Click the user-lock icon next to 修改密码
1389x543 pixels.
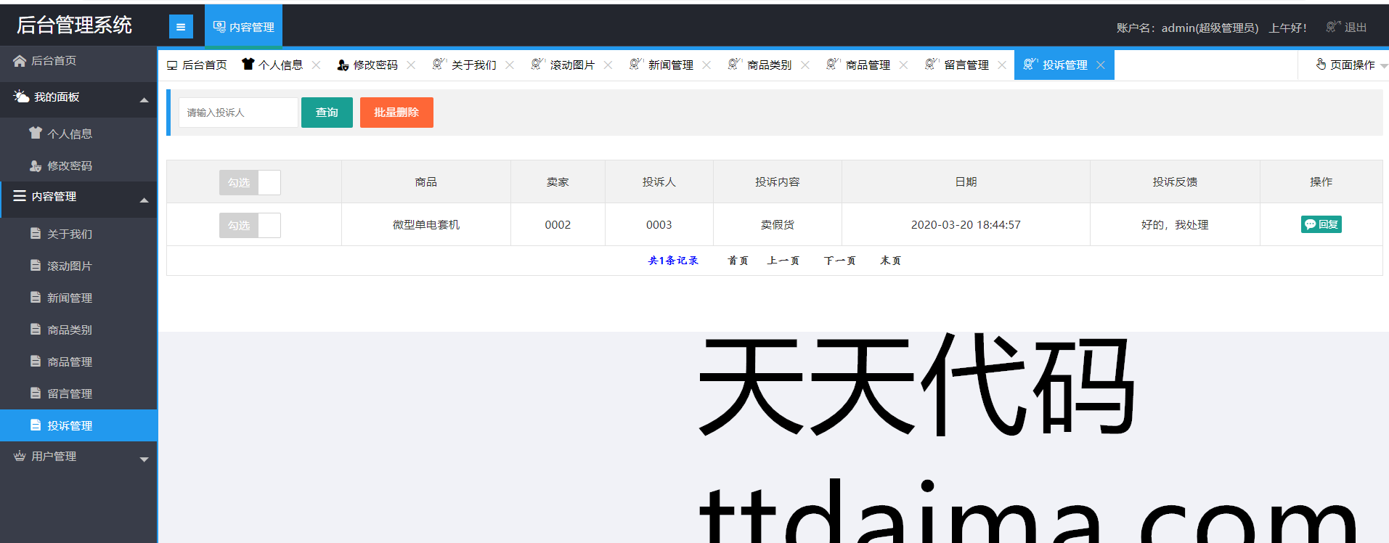(x=36, y=166)
